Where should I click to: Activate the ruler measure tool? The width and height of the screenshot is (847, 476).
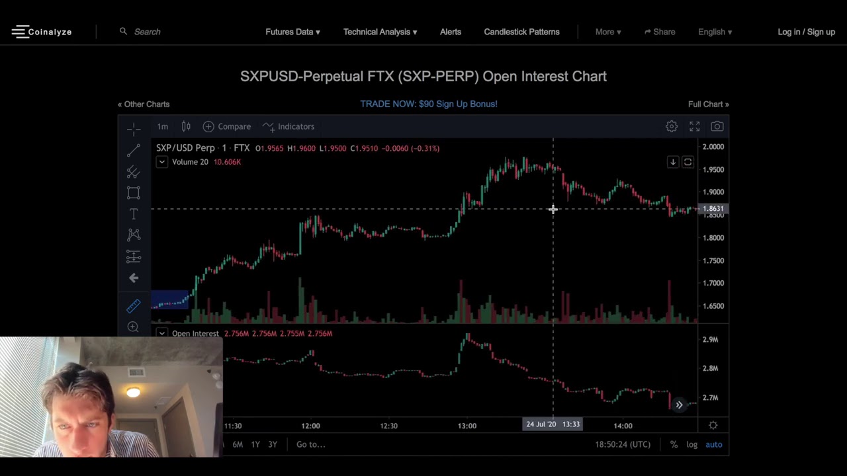click(x=134, y=305)
